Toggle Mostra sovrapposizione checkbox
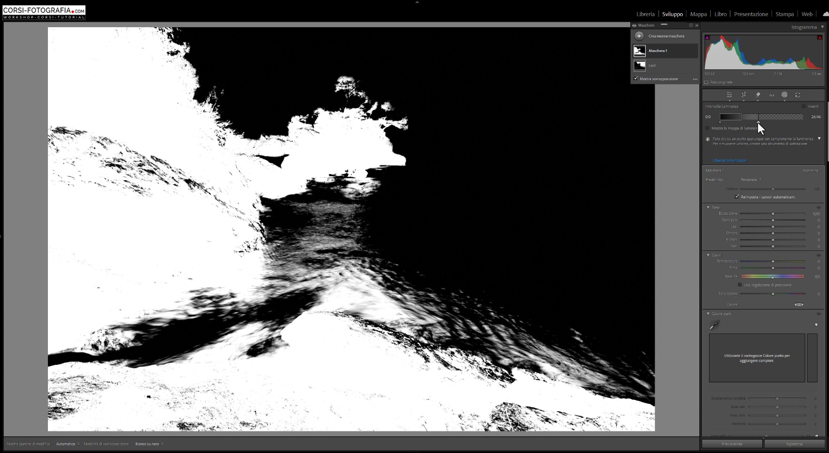Image resolution: width=829 pixels, height=453 pixels. click(x=636, y=79)
